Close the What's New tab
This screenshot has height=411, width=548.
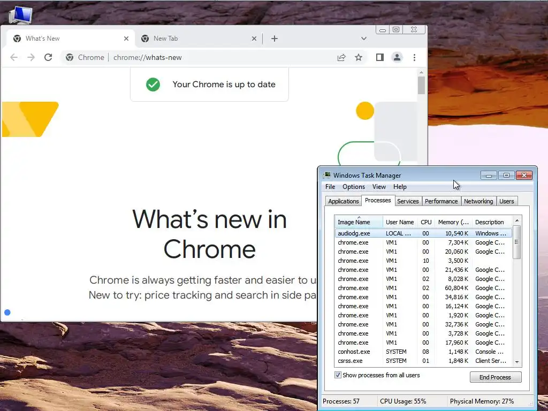point(126,39)
